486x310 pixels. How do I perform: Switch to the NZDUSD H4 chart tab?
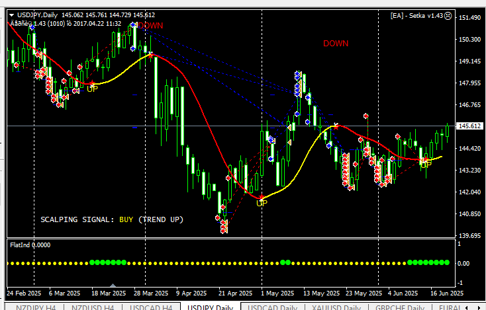tap(93, 307)
